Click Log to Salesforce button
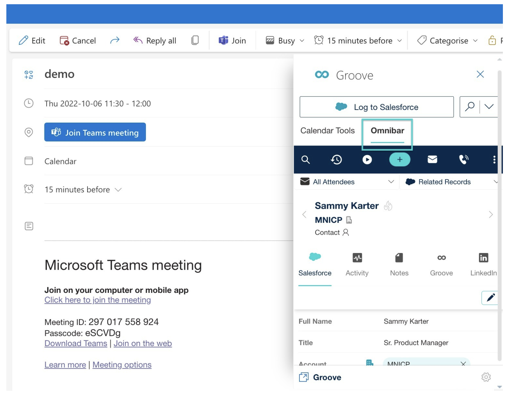This screenshot has height=406, width=517. (377, 107)
